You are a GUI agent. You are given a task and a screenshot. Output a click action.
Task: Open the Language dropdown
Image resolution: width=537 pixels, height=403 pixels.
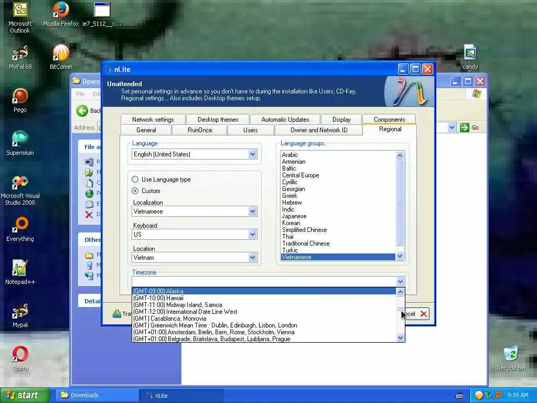(252, 154)
